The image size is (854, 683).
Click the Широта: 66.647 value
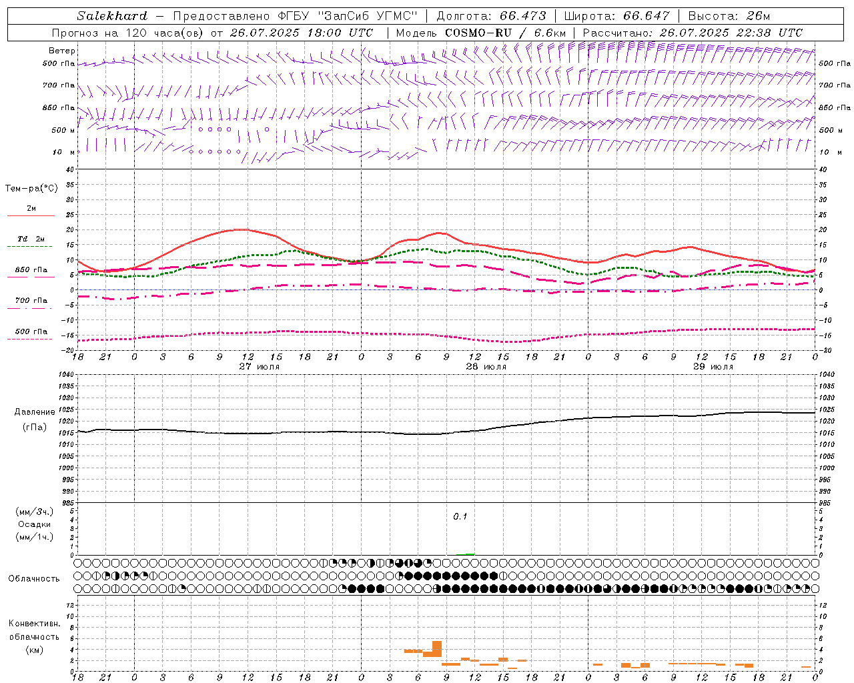616,16
